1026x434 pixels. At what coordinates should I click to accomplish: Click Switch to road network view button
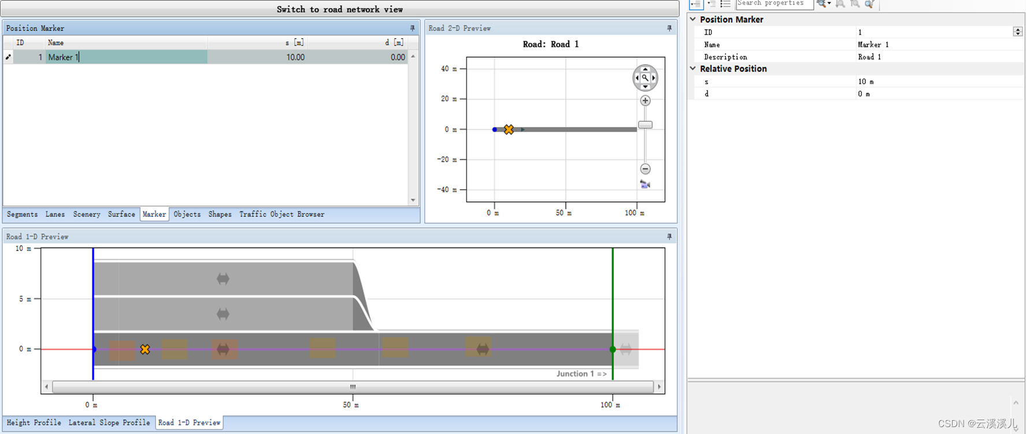(340, 9)
